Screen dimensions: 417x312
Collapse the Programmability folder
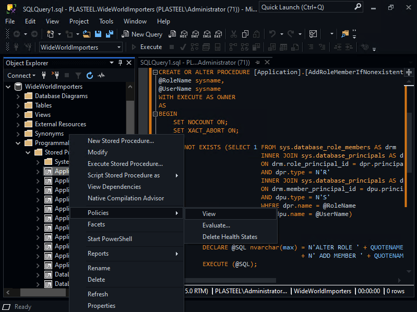tap(18, 143)
